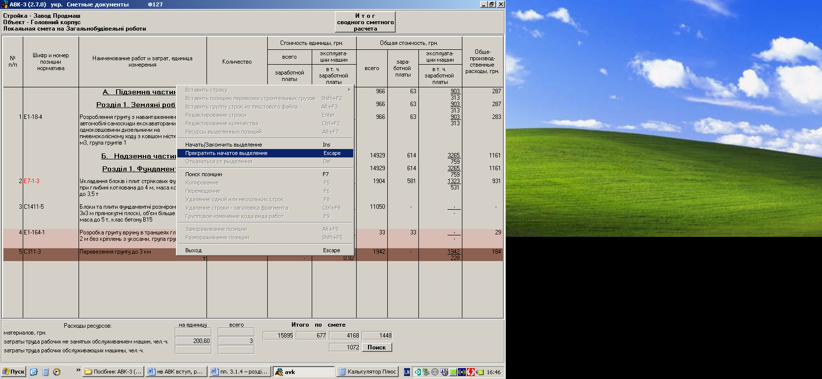Select position code C1411-5
Screen dimensions: 822x379
tap(34, 207)
